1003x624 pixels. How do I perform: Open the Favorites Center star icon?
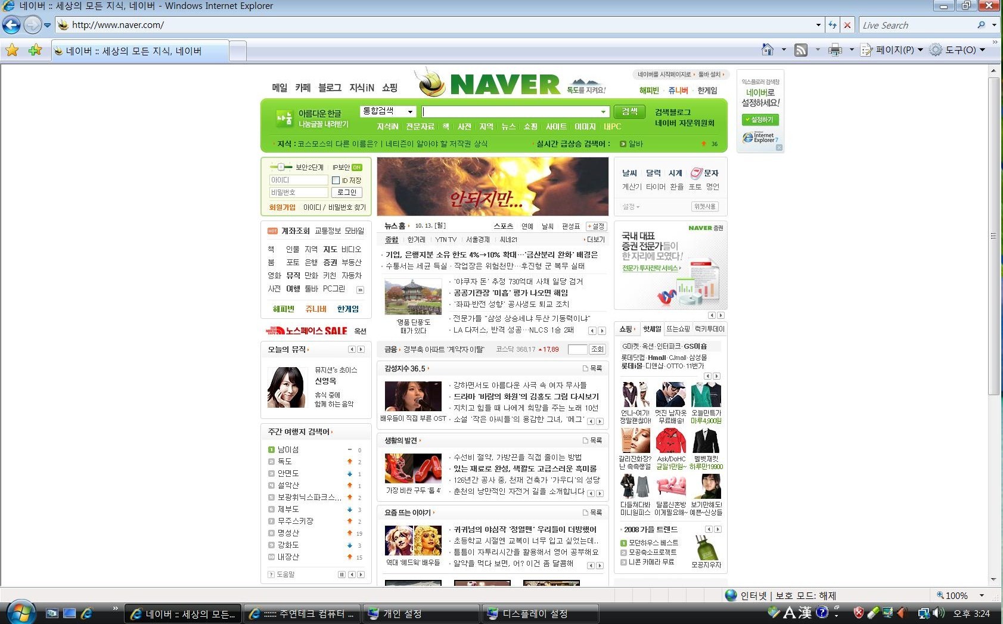[12, 50]
